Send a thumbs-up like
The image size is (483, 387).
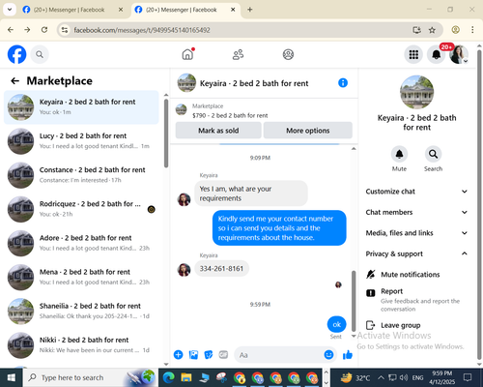(348, 355)
